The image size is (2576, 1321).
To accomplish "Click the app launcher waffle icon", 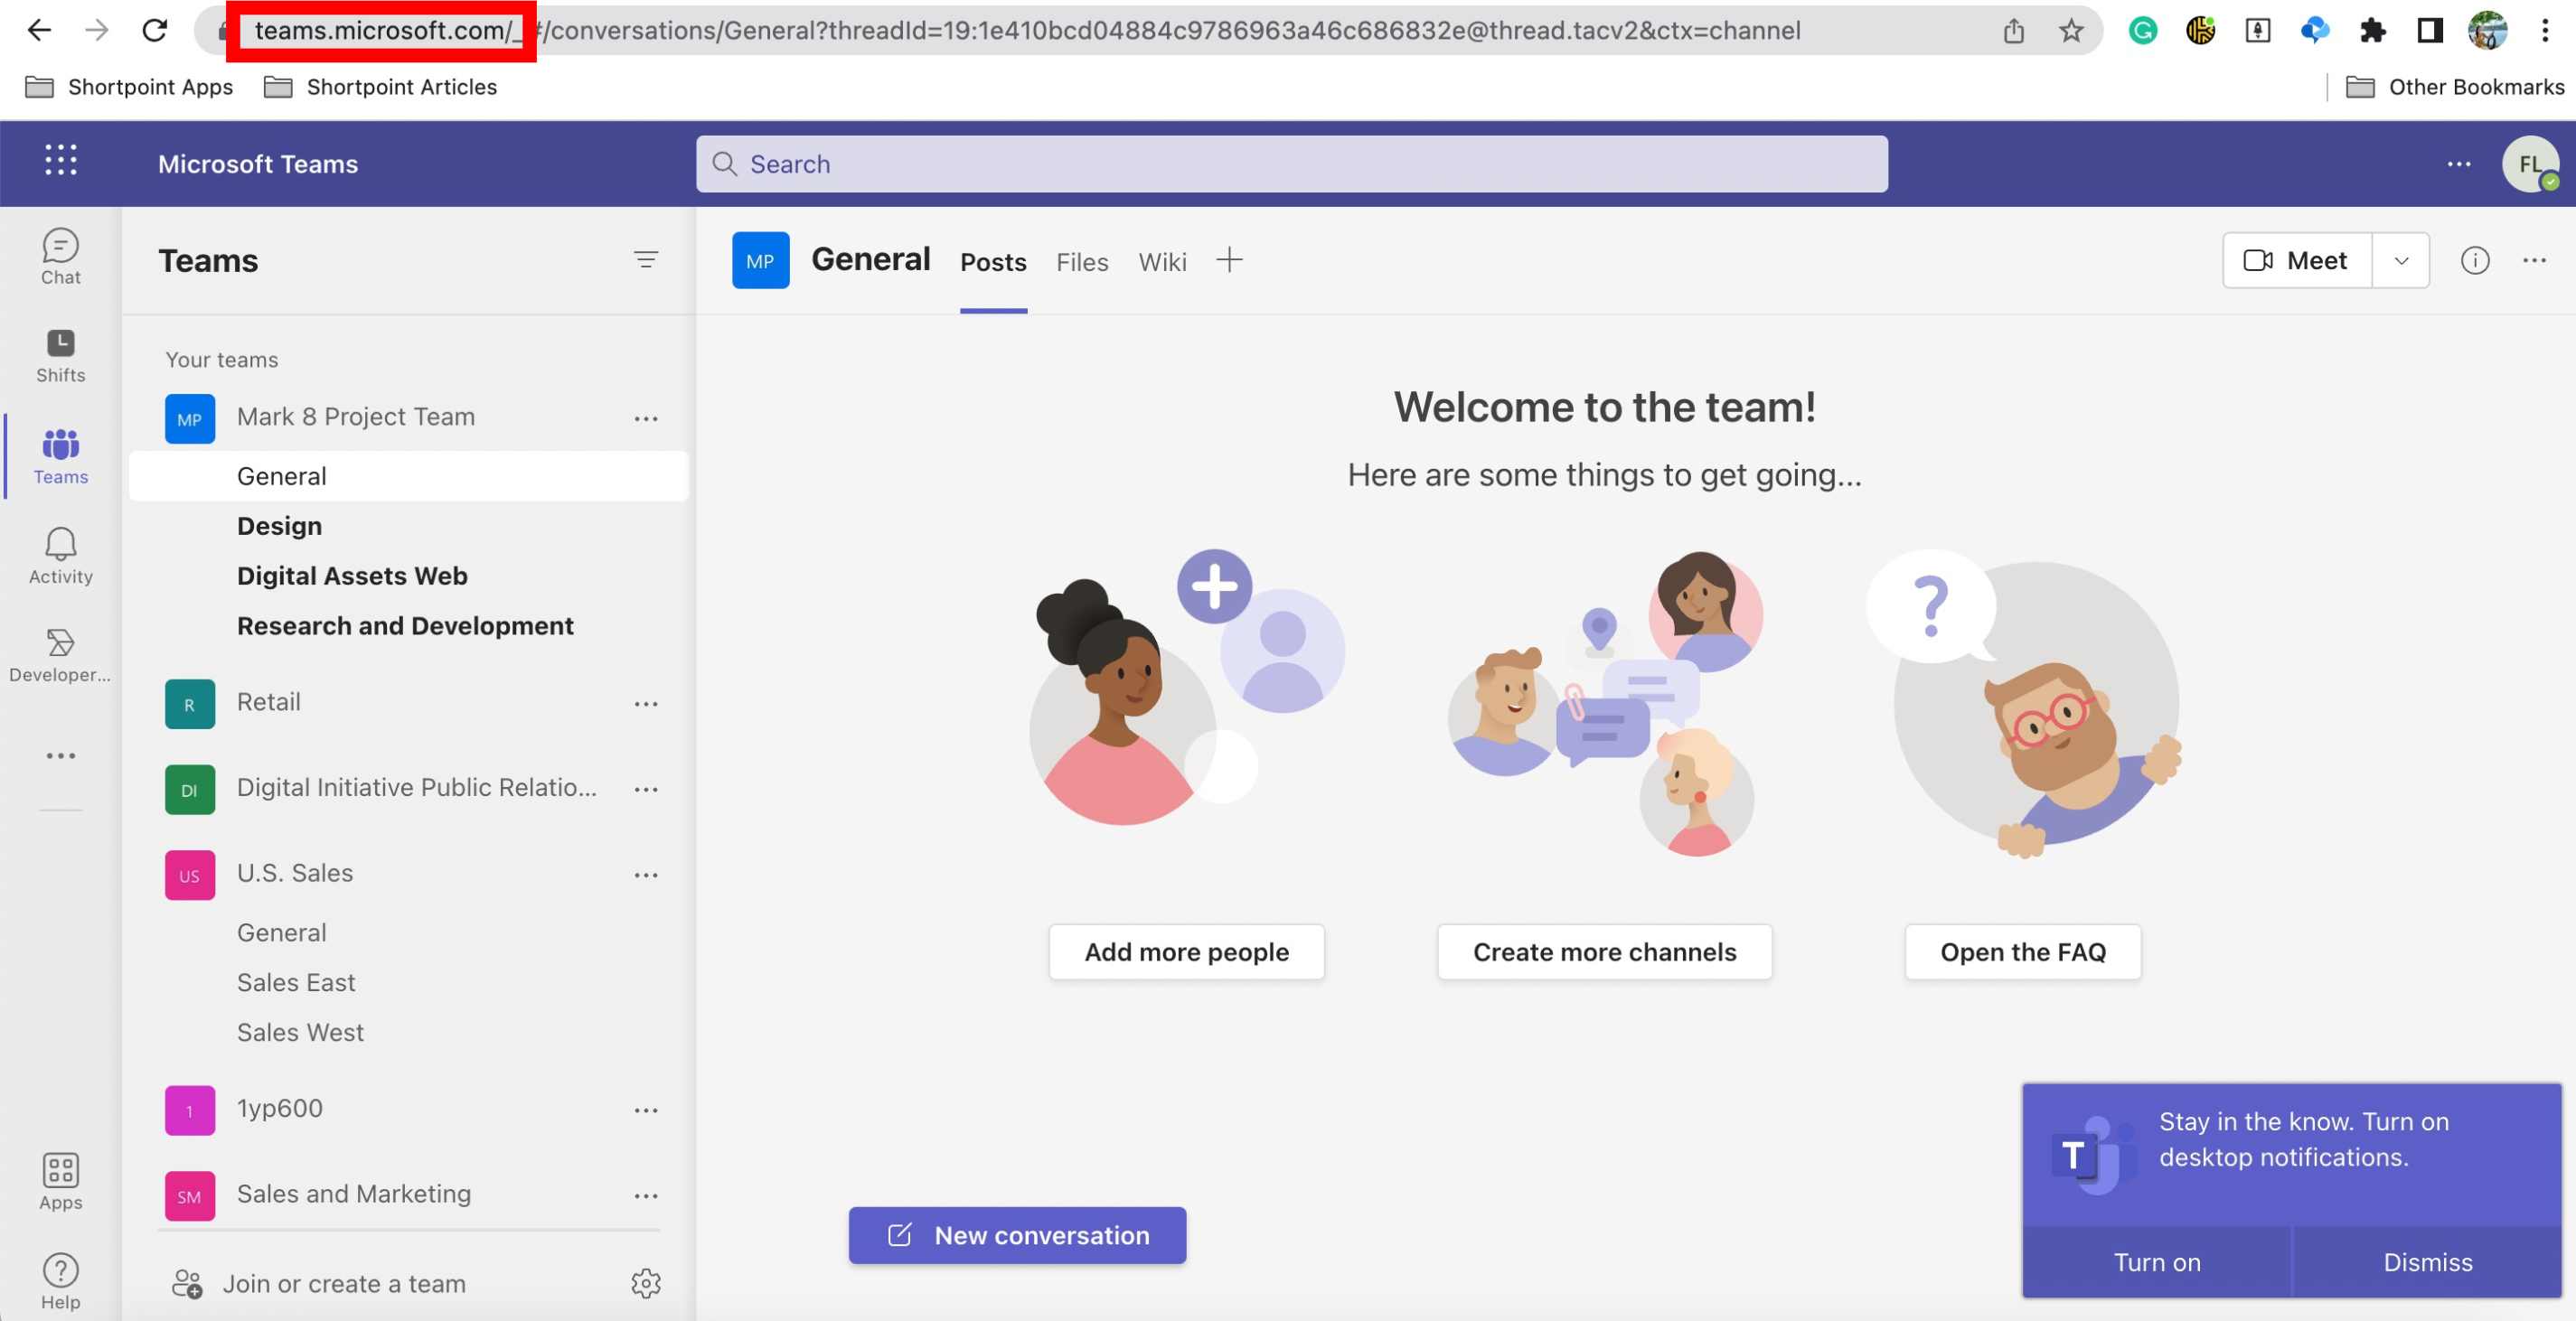I will (x=60, y=160).
